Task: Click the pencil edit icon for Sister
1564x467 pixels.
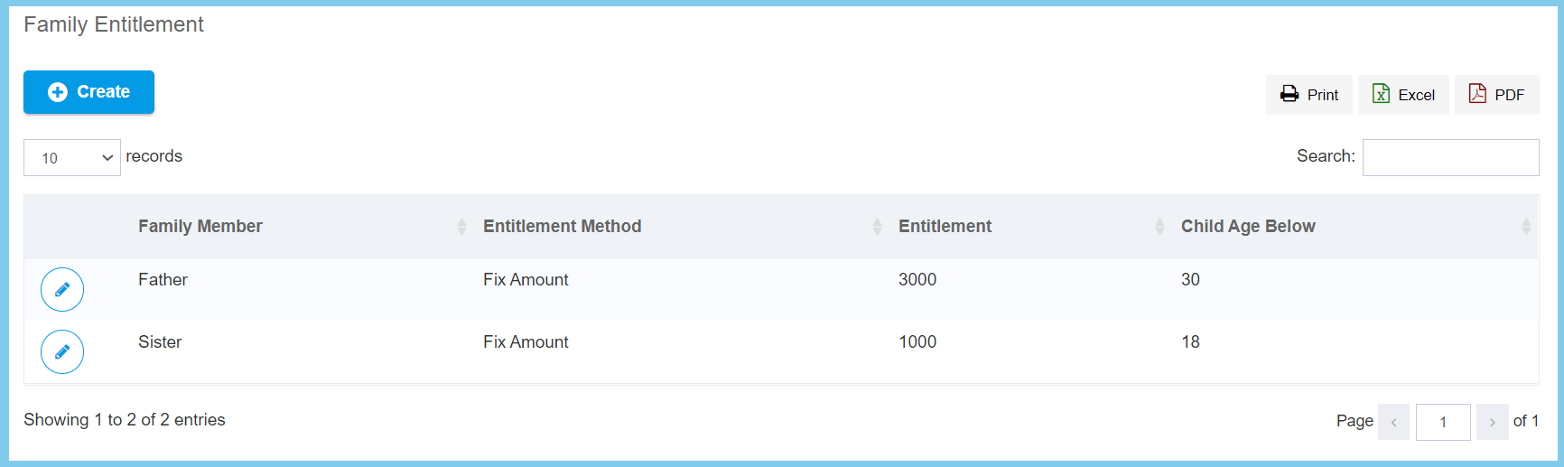Action: (x=62, y=352)
